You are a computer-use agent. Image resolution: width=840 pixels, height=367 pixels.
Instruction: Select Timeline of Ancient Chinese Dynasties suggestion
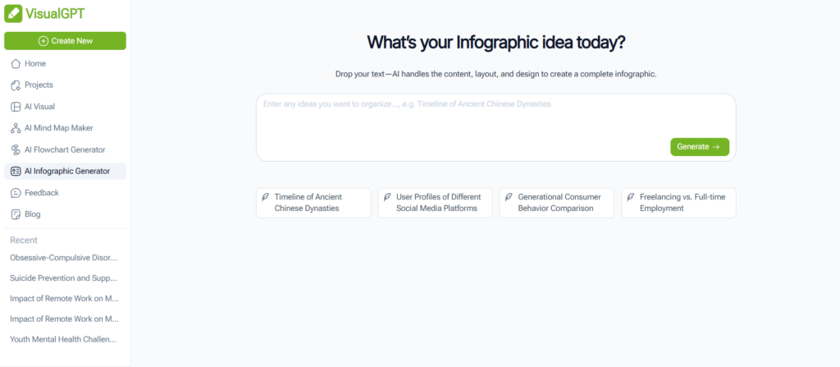pos(313,203)
